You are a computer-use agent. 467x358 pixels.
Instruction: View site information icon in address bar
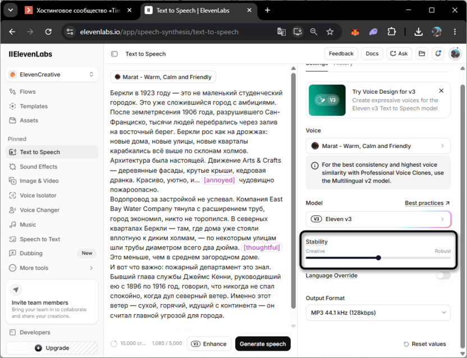click(x=70, y=31)
